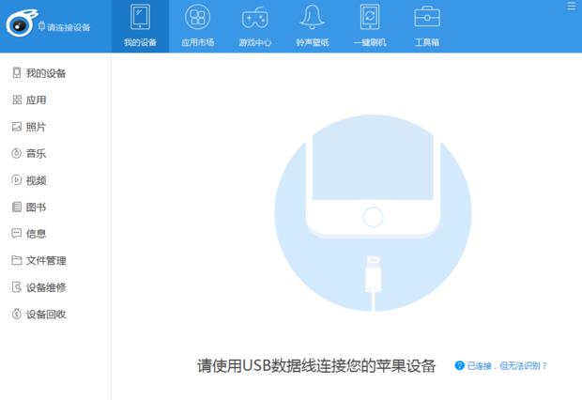Click the briefcase icon above 工具箱
The height and width of the screenshot is (400, 582).
(427, 17)
